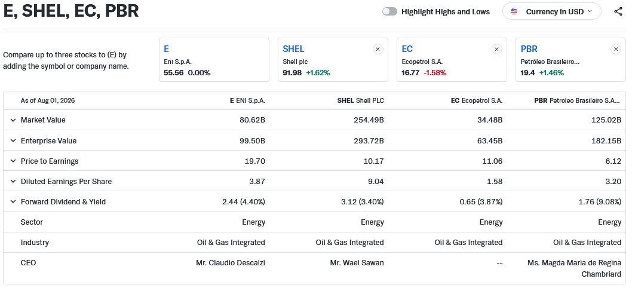Remove PBR from the comparison
Image resolution: width=632 pixels, height=294 pixels.
click(x=615, y=49)
